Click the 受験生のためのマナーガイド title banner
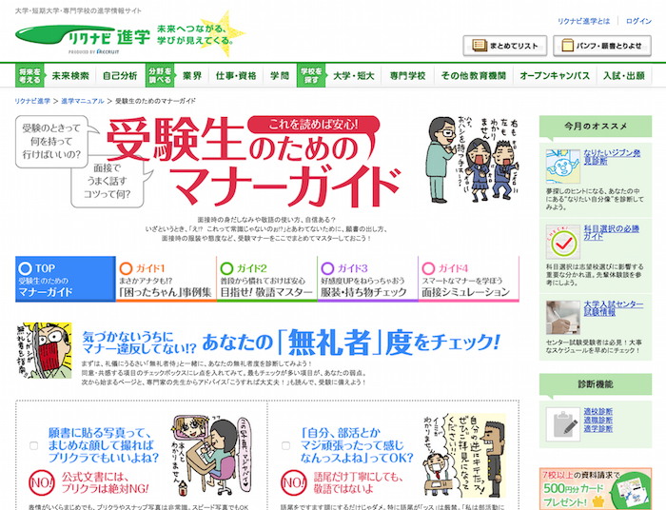 click(253, 162)
